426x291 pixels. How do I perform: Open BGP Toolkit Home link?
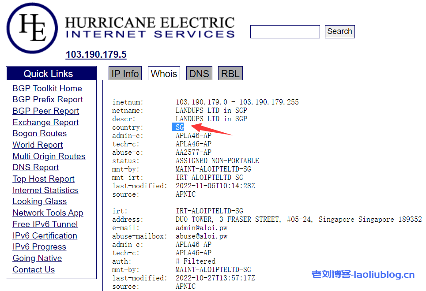[x=47, y=88]
